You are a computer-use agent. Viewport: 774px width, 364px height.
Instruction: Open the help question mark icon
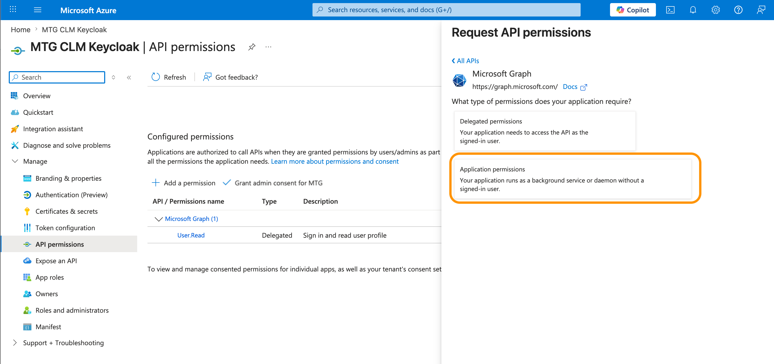pyautogui.click(x=738, y=10)
